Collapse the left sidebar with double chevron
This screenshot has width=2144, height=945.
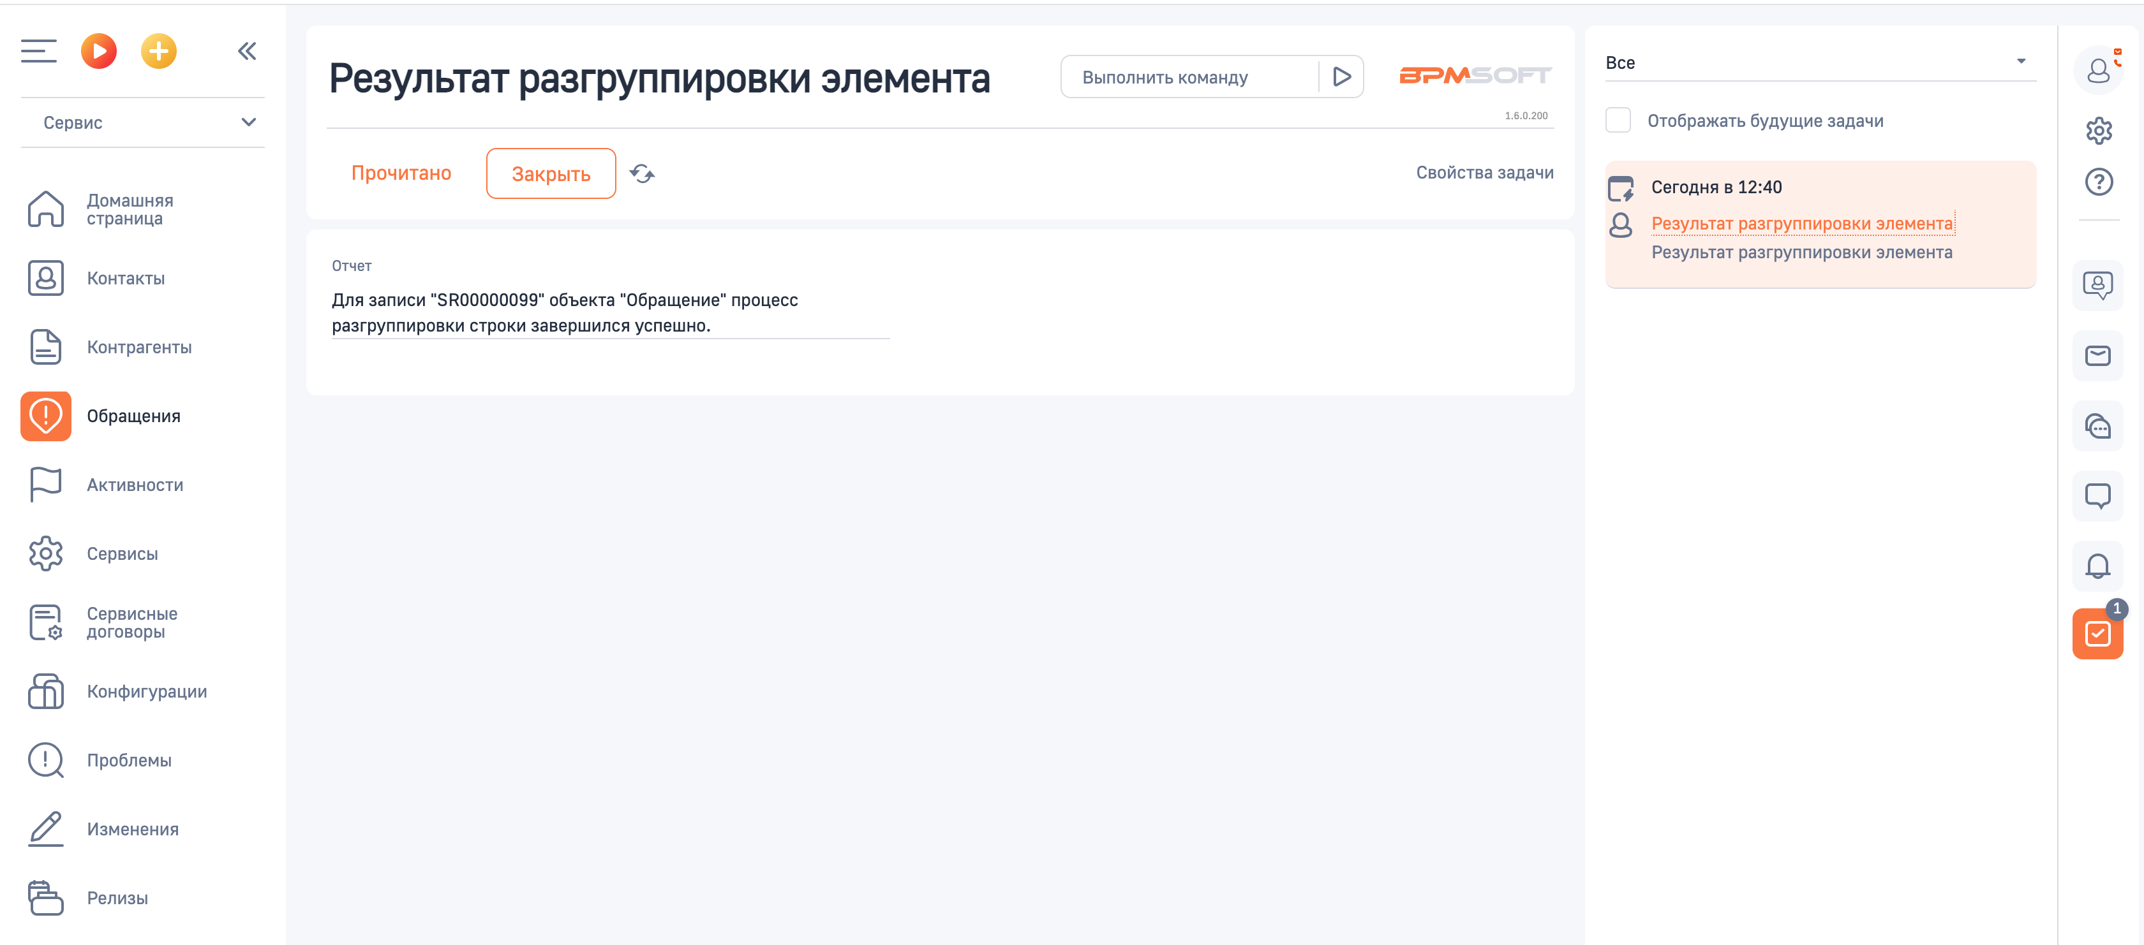click(247, 52)
